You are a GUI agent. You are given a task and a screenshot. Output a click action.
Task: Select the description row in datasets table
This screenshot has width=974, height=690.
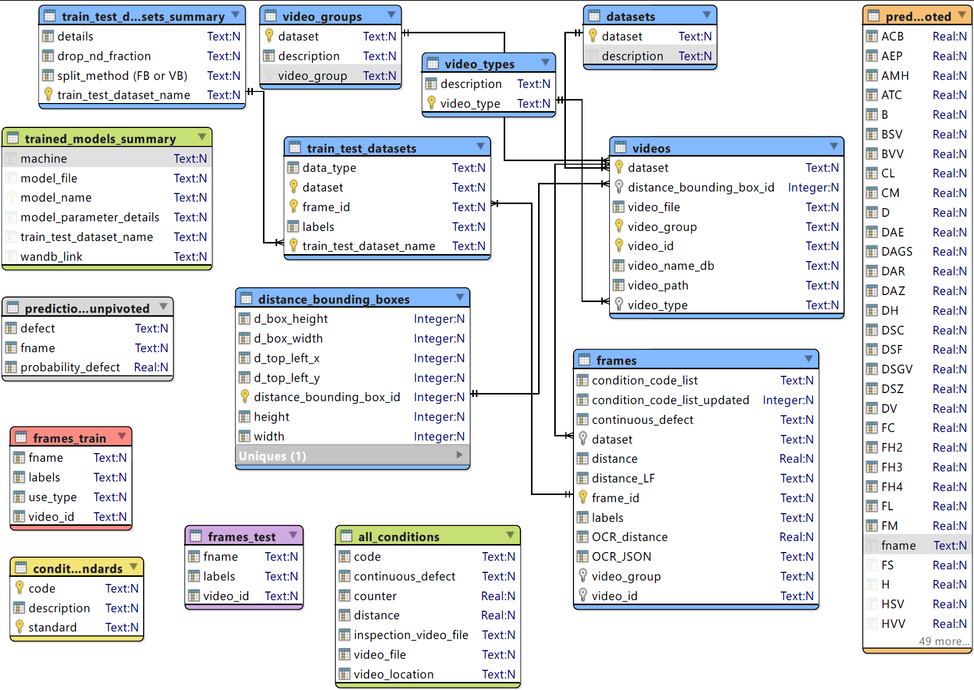[x=650, y=56]
